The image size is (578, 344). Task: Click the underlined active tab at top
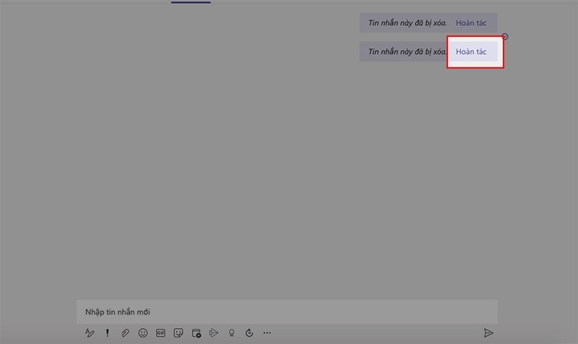click(191, 2)
